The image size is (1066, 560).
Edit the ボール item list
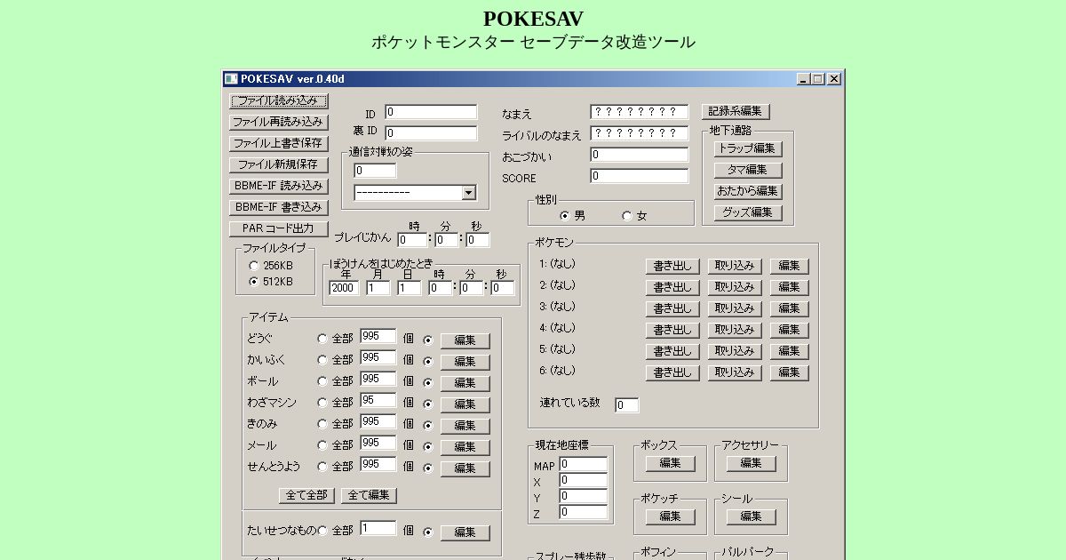click(x=465, y=383)
